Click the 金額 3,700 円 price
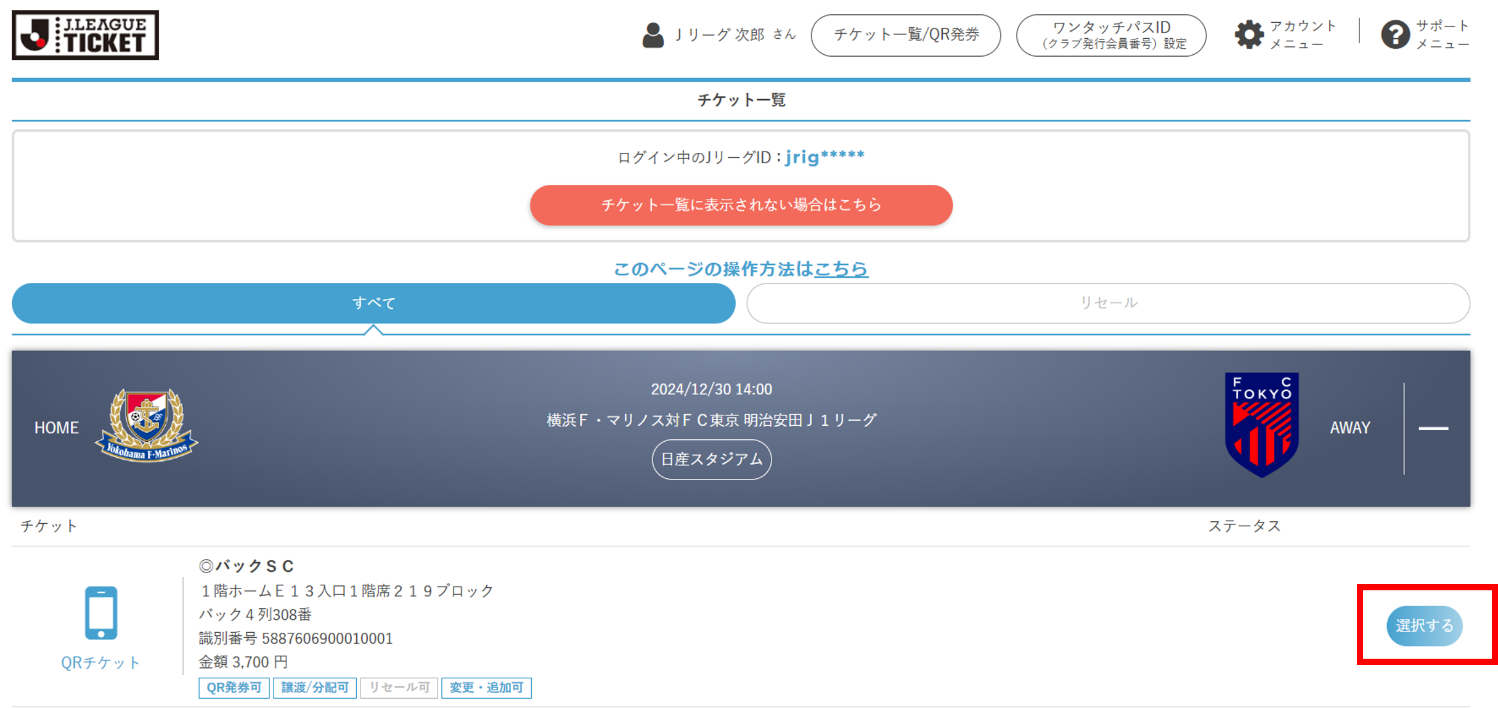 tap(243, 662)
